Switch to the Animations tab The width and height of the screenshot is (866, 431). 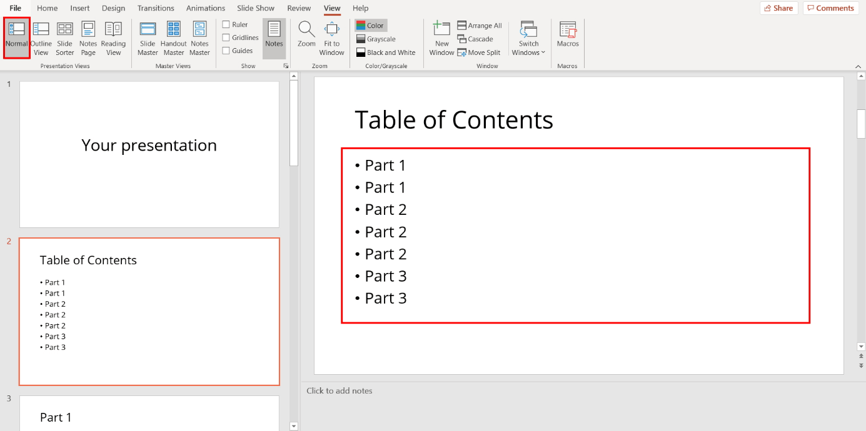(205, 8)
